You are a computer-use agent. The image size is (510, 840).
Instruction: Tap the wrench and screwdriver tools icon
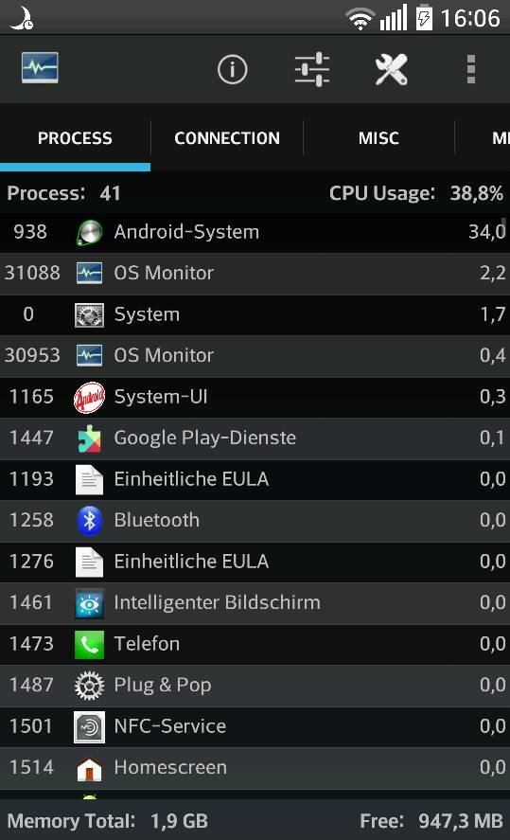point(391,69)
